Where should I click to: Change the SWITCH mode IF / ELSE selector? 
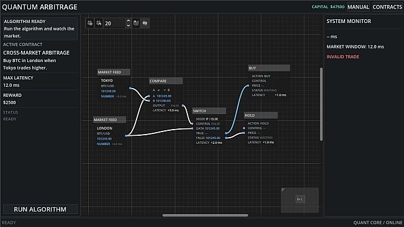coord(212,119)
